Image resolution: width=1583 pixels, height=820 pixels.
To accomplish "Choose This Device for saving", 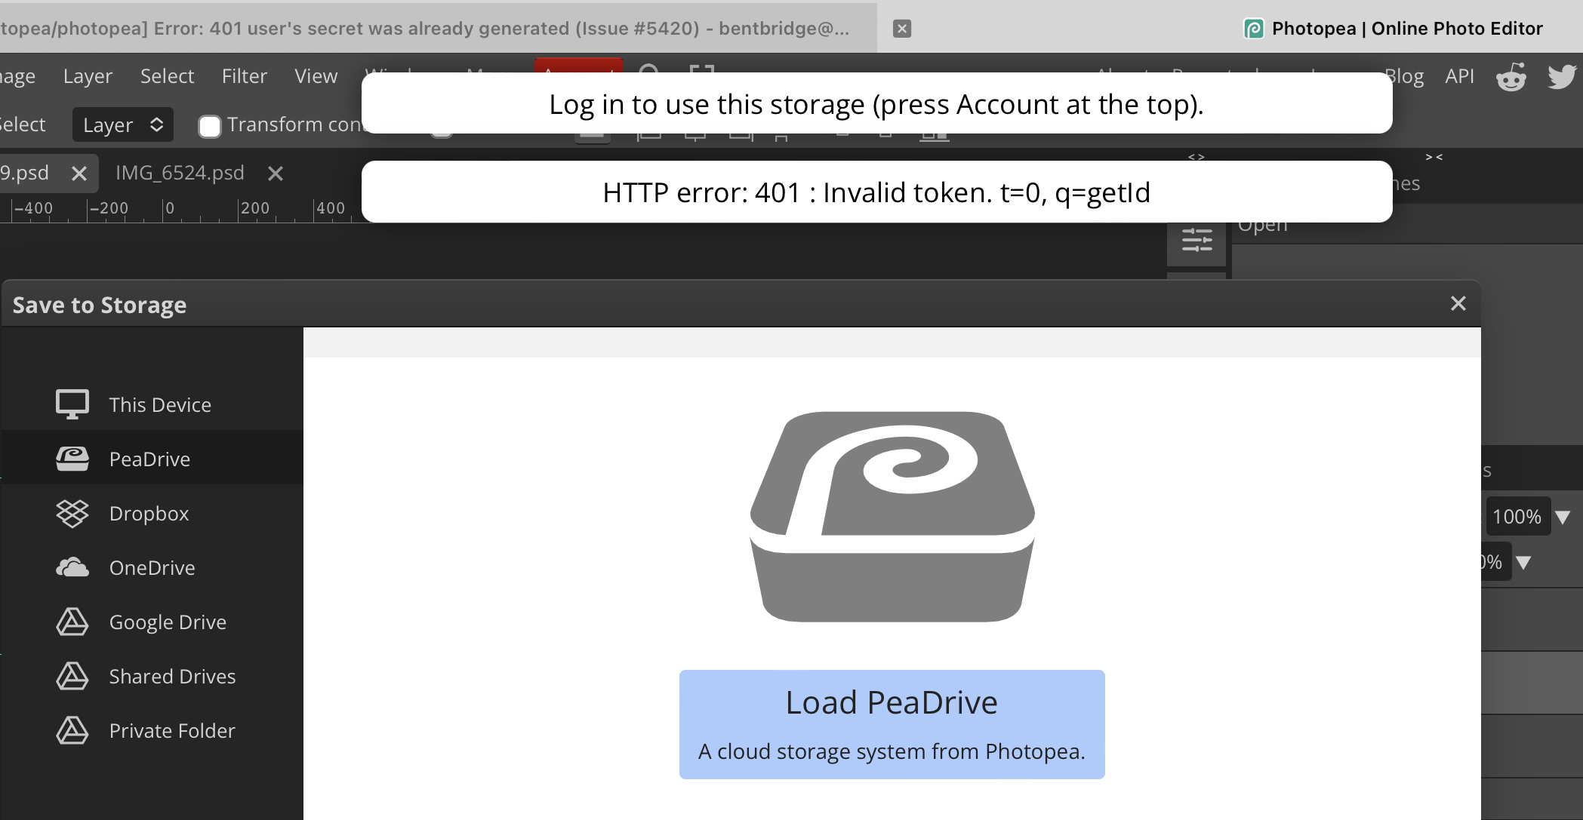I will click(159, 404).
